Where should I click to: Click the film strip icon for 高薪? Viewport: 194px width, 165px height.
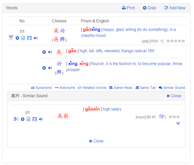pyautogui.click(x=35, y=119)
